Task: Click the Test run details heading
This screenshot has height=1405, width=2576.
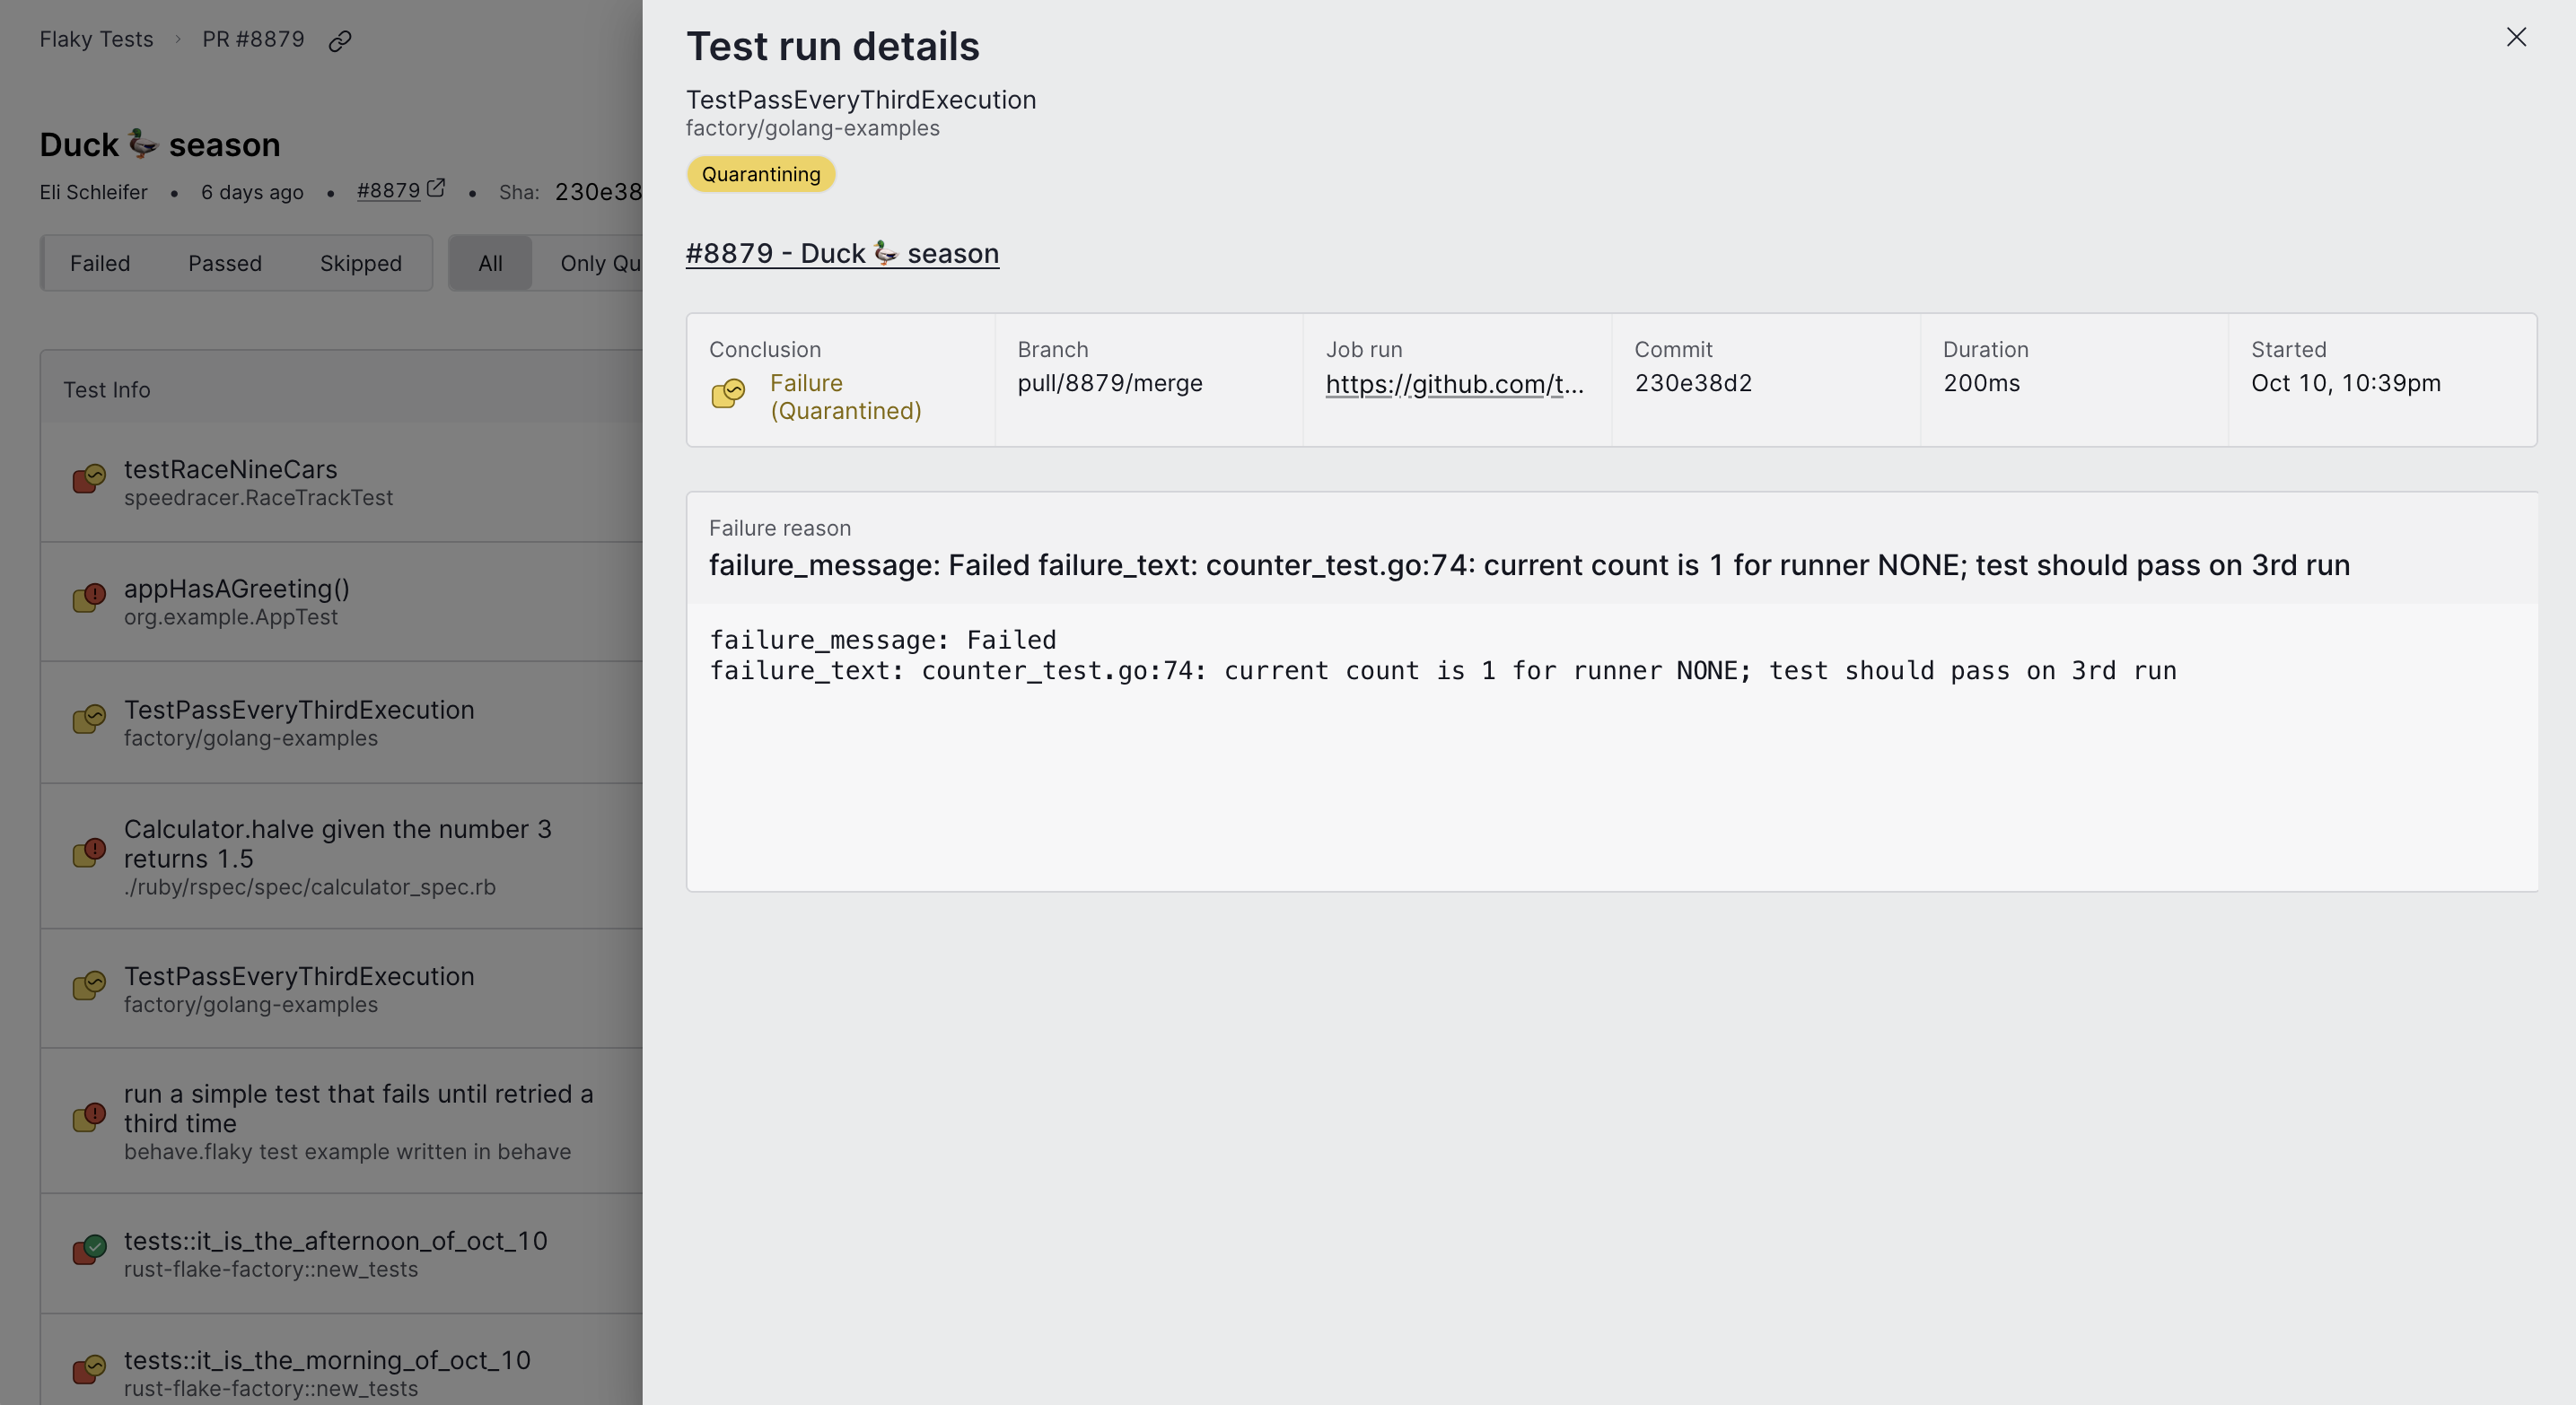Action: pyautogui.click(x=833, y=46)
